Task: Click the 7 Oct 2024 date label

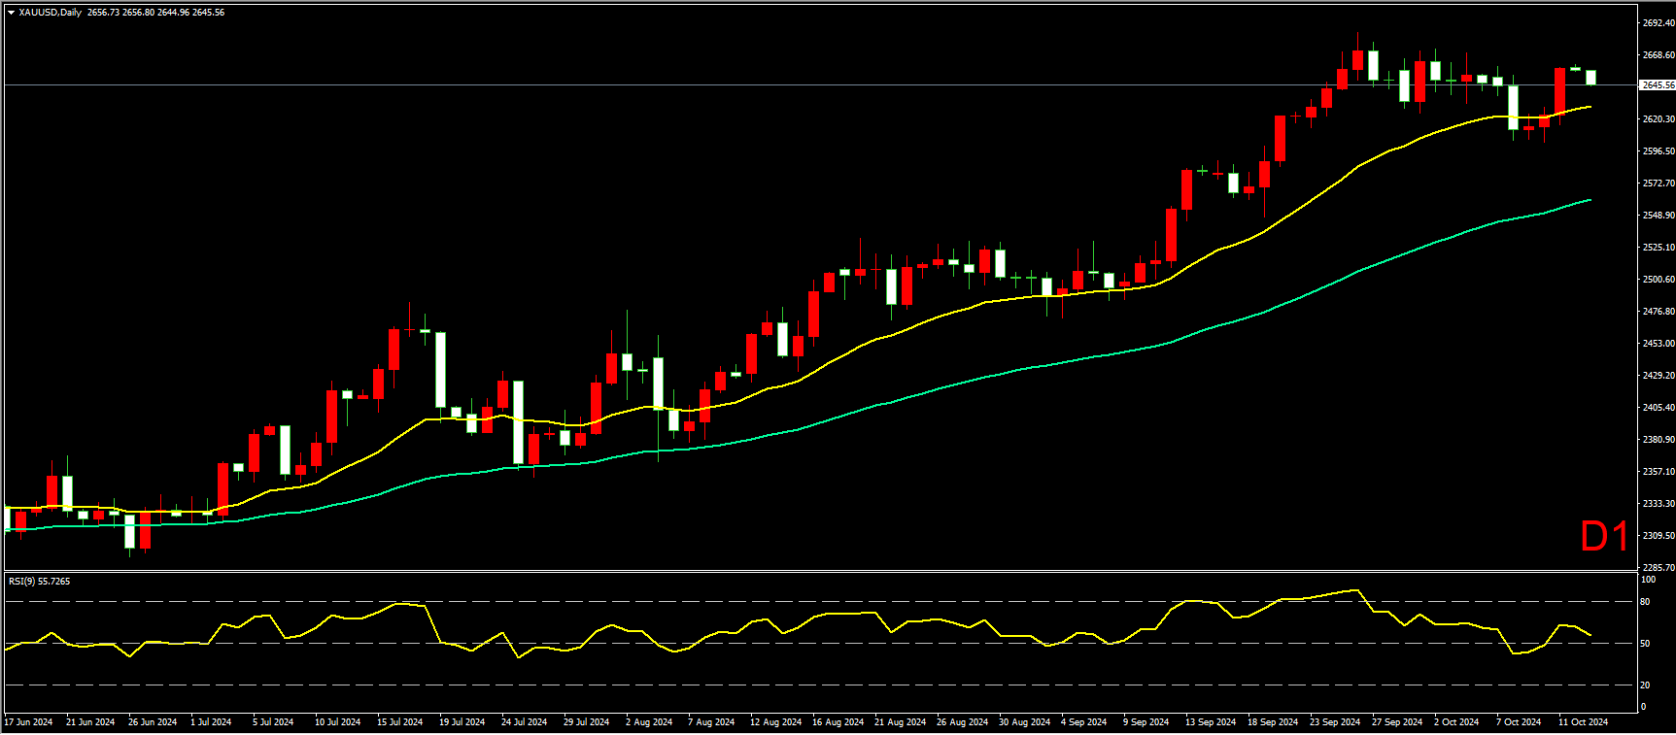Action: (1518, 722)
